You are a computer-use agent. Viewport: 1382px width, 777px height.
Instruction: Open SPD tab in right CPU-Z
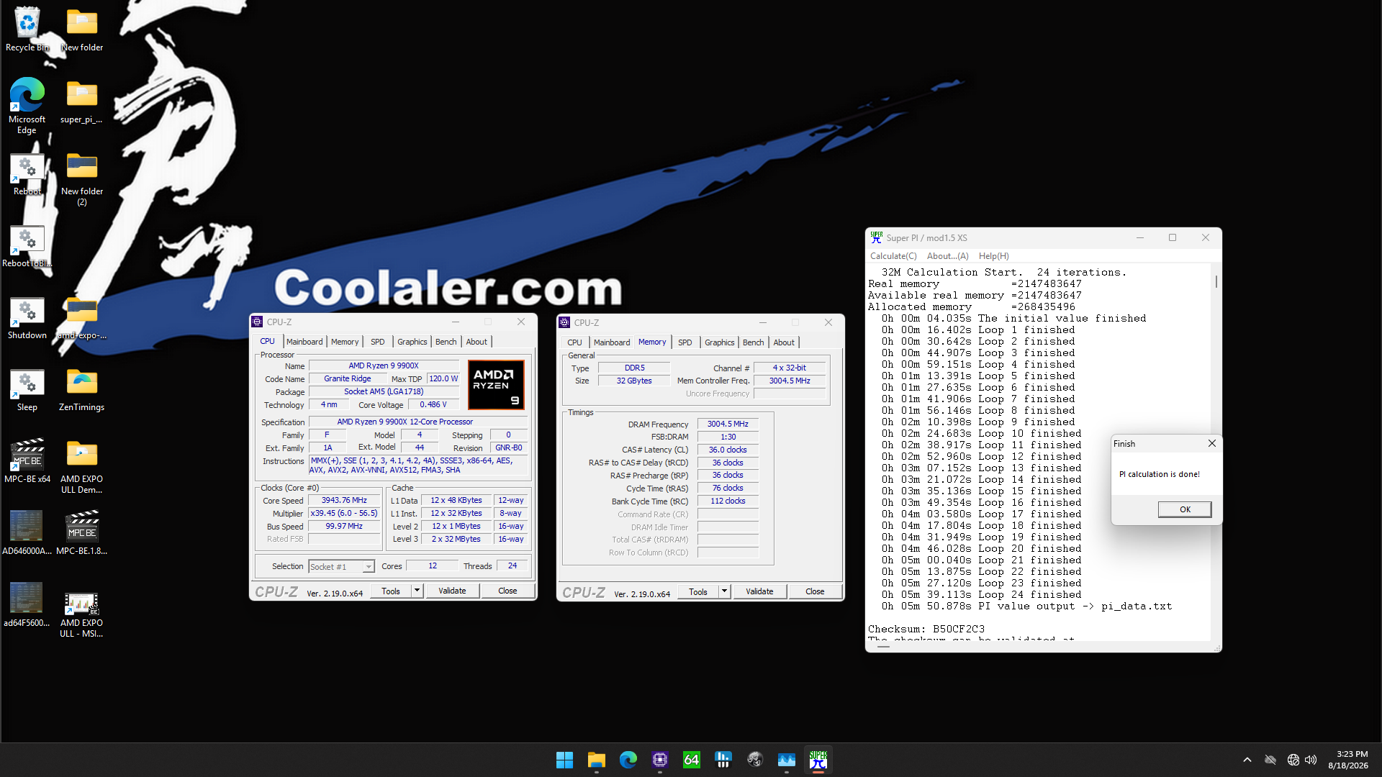pyautogui.click(x=685, y=342)
